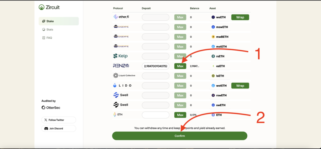Image resolution: width=321 pixels, height=149 pixels.
Task: Click the lsETH deposit input field
Action: tap(155, 76)
